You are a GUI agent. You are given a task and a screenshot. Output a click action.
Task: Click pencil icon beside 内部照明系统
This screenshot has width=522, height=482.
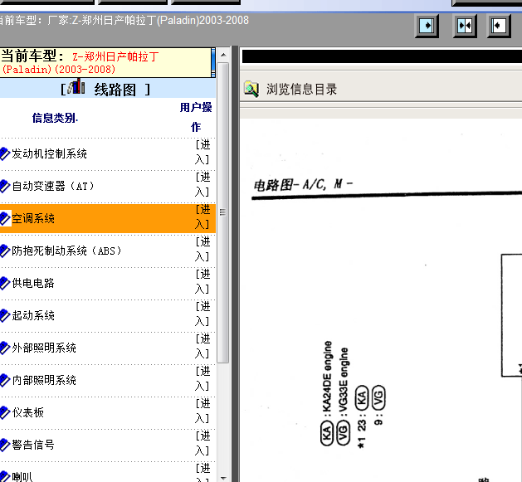(x=5, y=380)
